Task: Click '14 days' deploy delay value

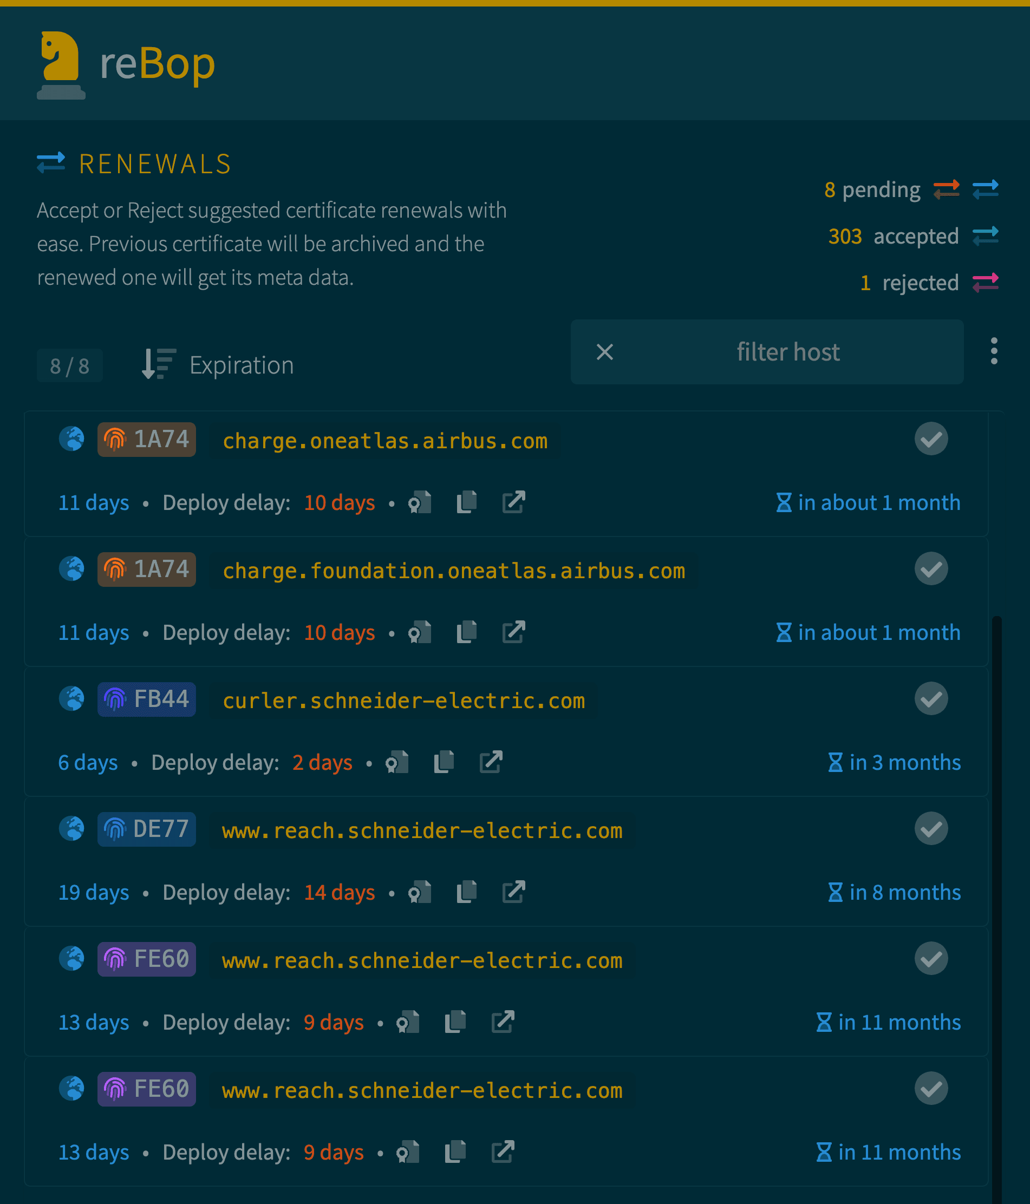Action: coord(340,893)
